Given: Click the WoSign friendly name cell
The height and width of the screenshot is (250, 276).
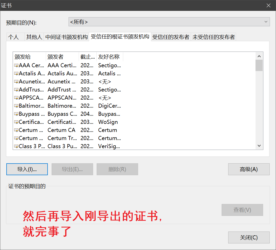Looking at the screenshot, I should pyautogui.click(x=108, y=122).
